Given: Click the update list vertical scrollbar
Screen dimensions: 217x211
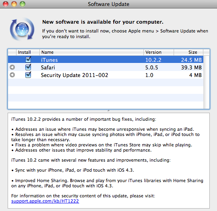Looking at the screenshot, I should [206, 82].
